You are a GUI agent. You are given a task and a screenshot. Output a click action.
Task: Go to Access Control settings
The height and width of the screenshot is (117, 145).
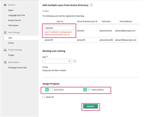tap(14, 20)
